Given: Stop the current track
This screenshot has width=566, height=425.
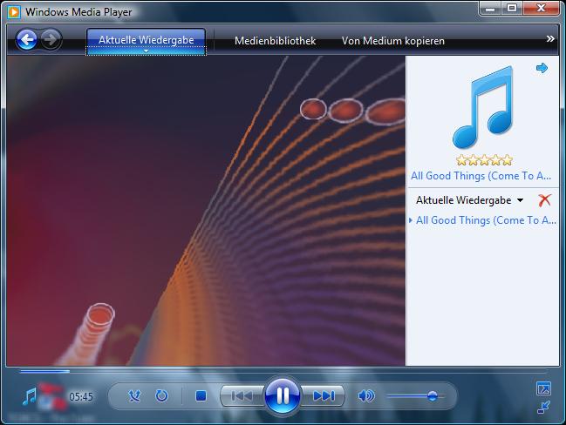Looking at the screenshot, I should (x=201, y=396).
